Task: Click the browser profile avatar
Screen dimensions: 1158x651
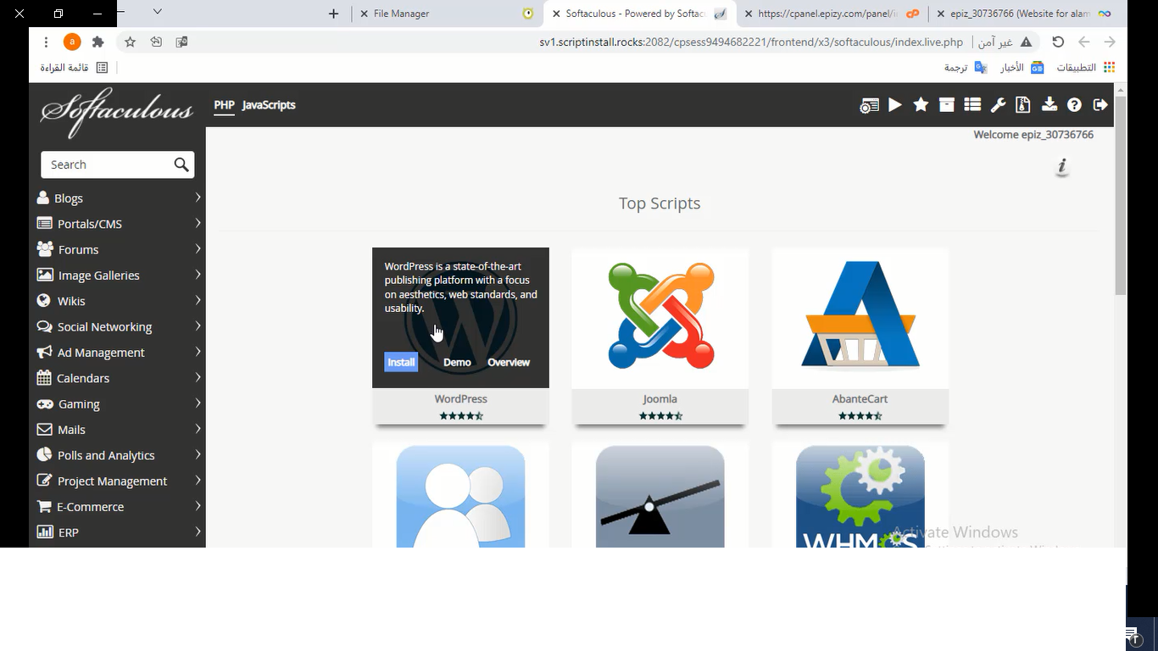Action: [72, 42]
